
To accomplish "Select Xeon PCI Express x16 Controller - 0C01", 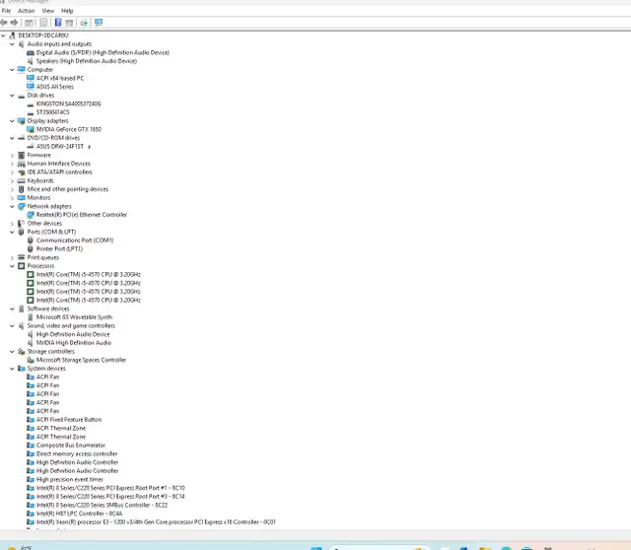I will point(156,522).
